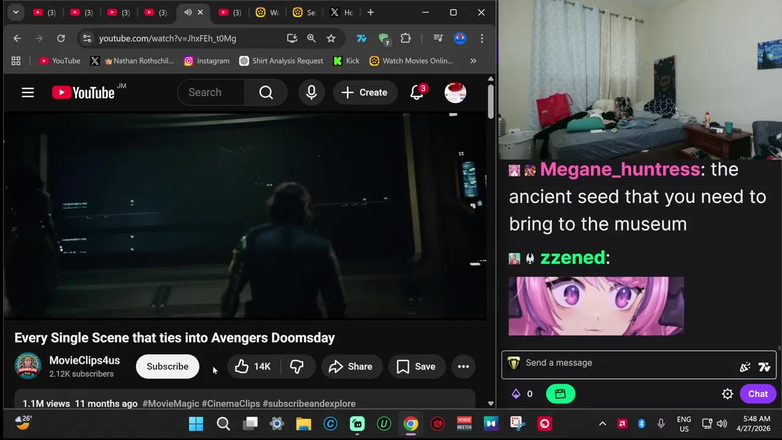Switch to the X 'Ho' tab

(x=341, y=12)
